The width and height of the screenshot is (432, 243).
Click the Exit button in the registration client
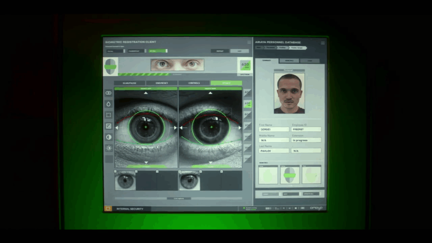click(240, 51)
